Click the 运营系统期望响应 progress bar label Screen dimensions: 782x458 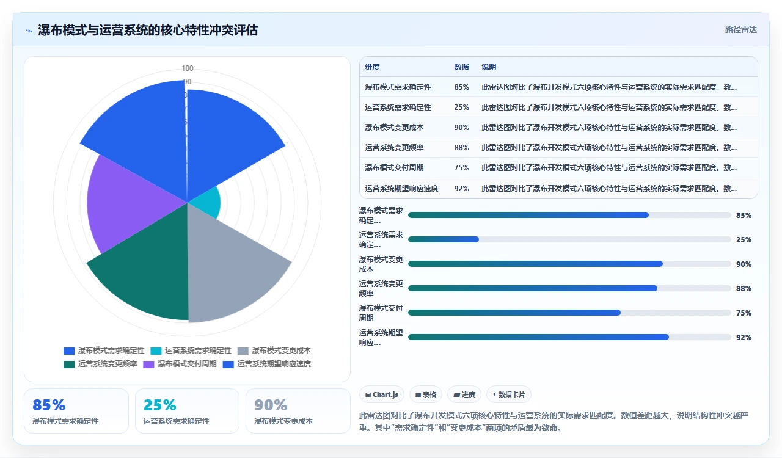(381, 337)
